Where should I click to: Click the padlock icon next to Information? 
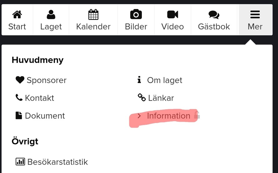coord(197,115)
